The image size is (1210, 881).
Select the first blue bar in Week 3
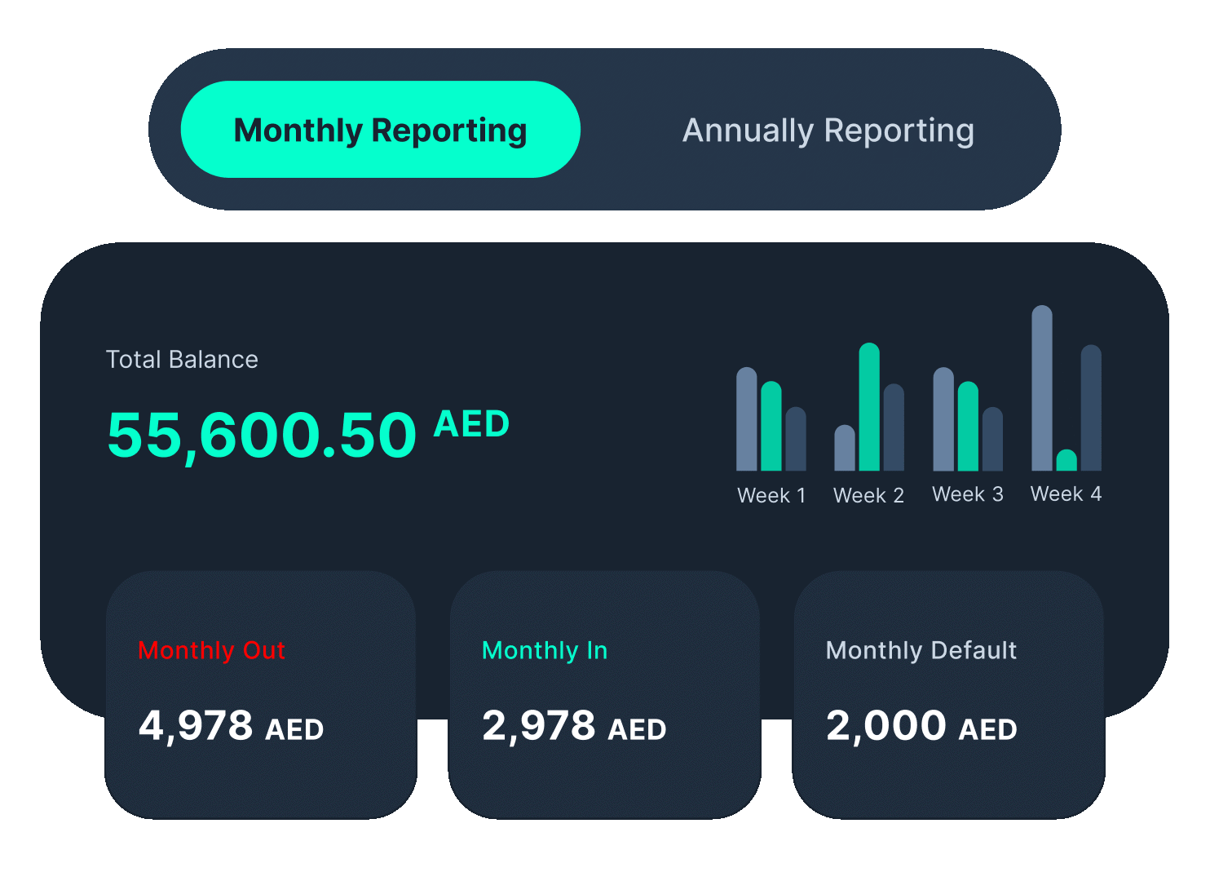[944, 423]
